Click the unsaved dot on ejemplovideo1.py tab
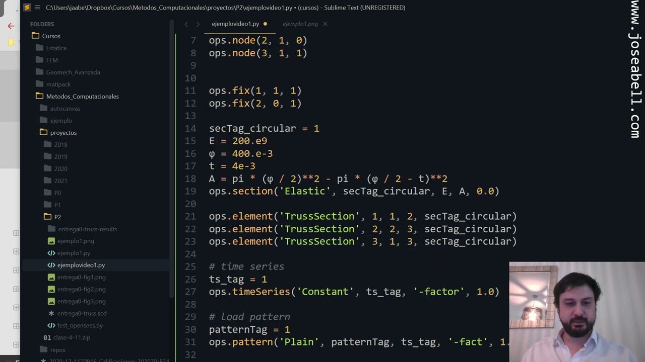Image resolution: width=645 pixels, height=362 pixels. [x=265, y=24]
